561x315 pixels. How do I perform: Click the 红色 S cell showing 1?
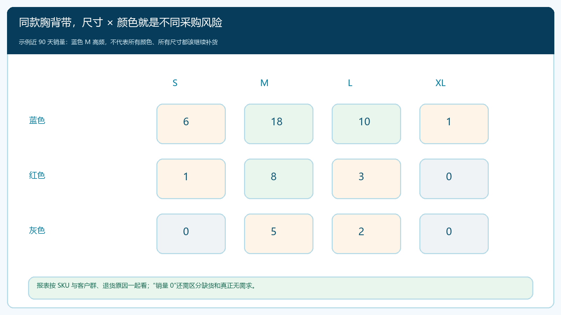[191, 179]
